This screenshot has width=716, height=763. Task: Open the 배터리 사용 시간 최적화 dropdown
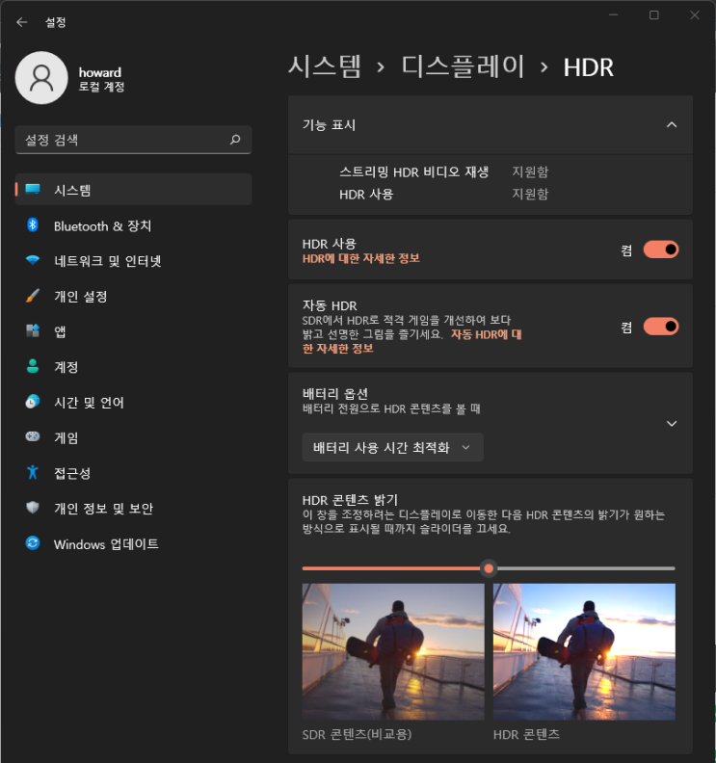(393, 447)
